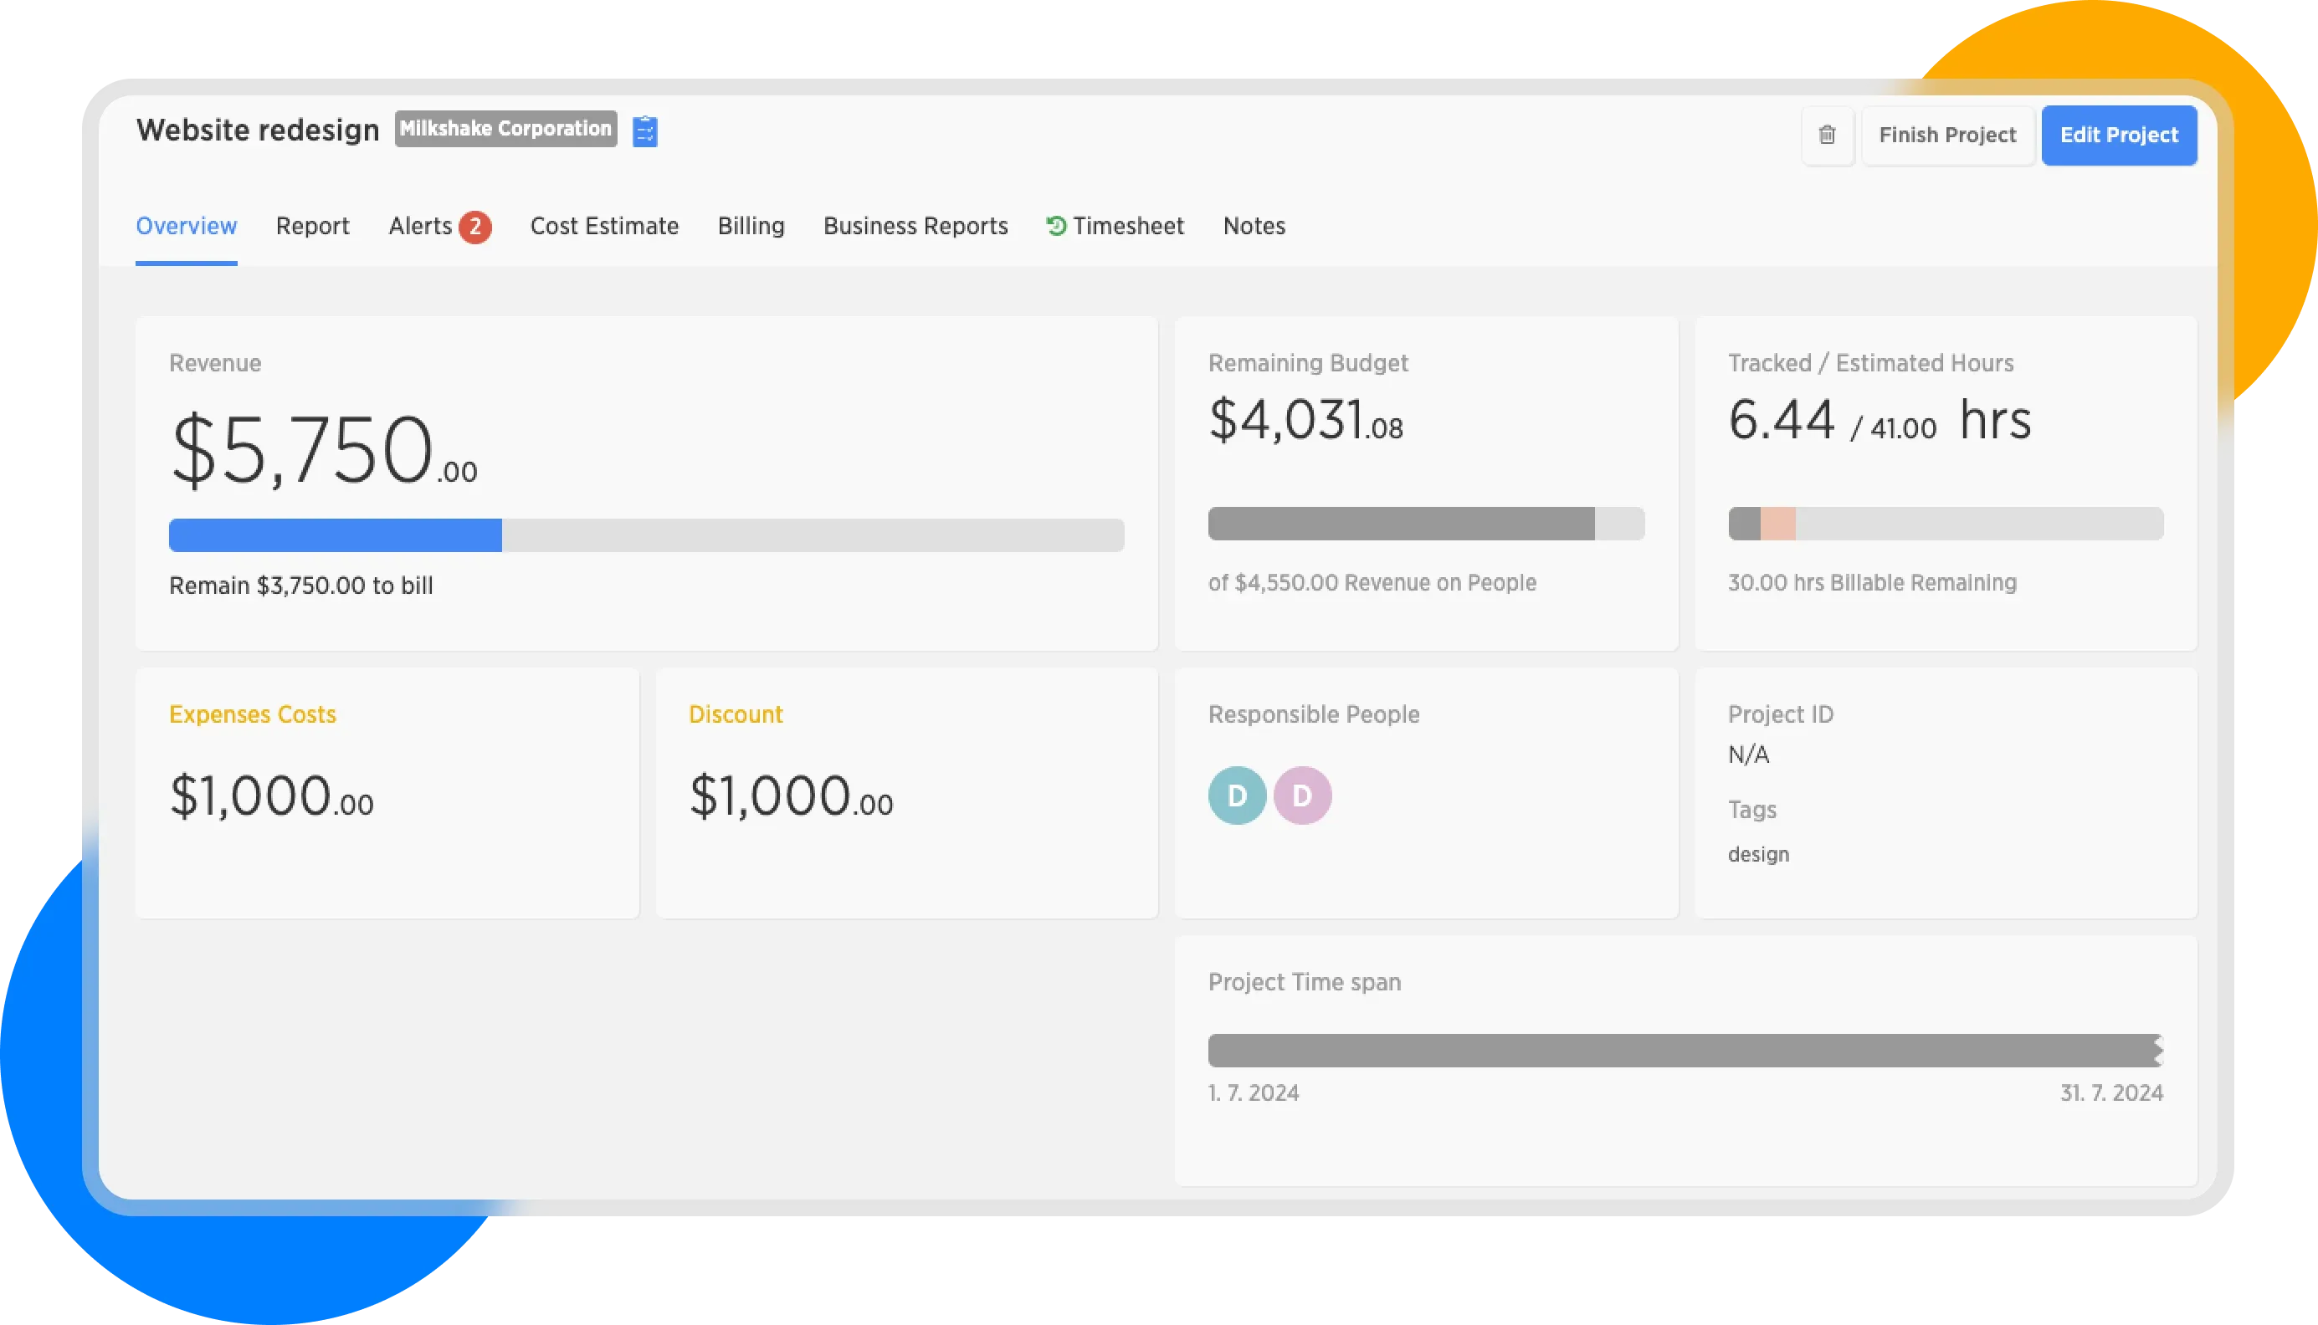Open the Cost Estimate tab

click(x=604, y=226)
